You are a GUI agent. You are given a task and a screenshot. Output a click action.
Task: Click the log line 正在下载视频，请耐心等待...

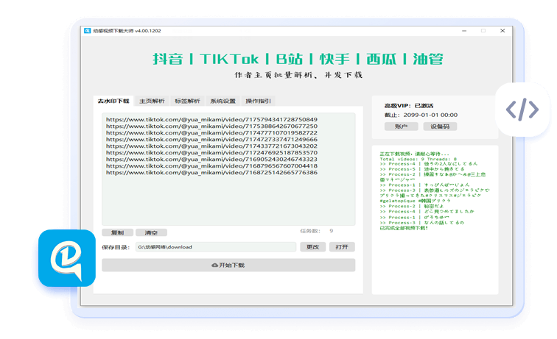(x=414, y=154)
